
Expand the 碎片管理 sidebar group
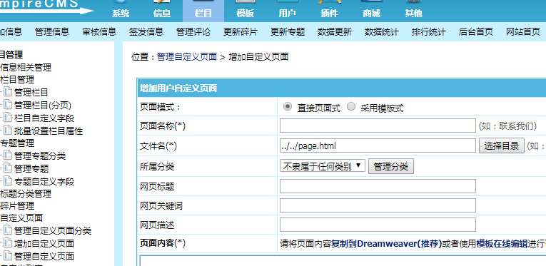click(17, 206)
